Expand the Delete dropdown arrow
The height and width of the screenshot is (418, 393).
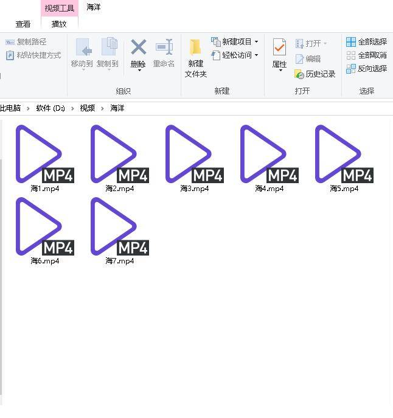pos(139,71)
